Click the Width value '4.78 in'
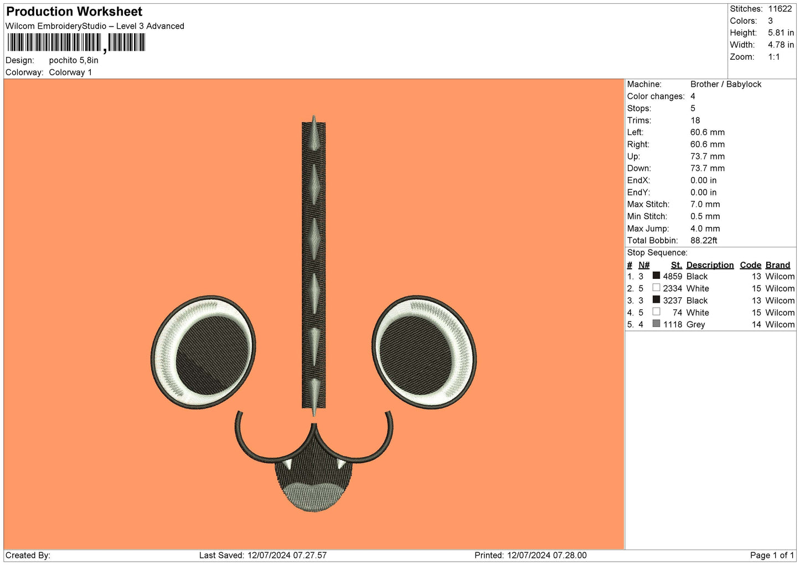 pyautogui.click(x=781, y=45)
